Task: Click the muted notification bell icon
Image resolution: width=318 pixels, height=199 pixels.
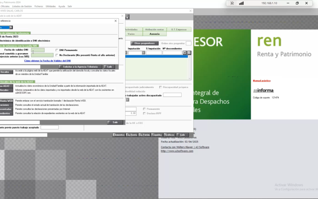Action: (232, 3)
